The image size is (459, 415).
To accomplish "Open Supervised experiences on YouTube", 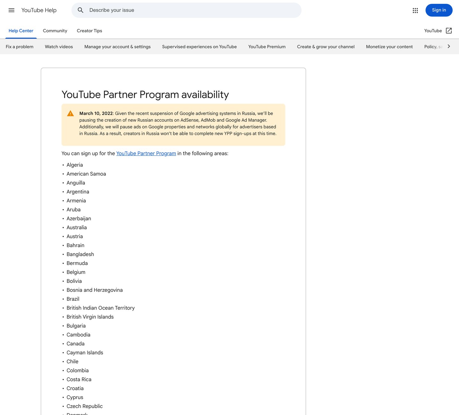I will pos(200,47).
